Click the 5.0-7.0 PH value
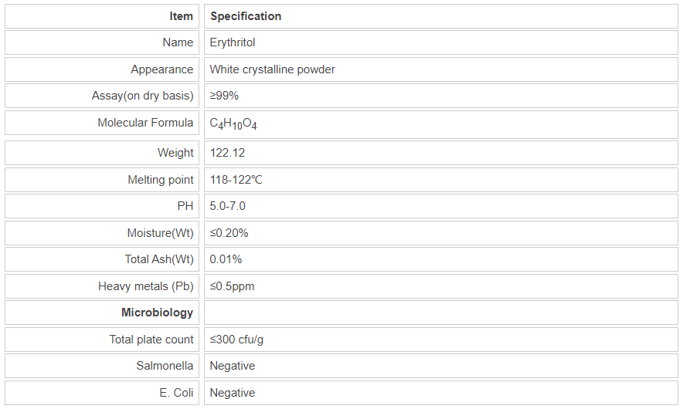This screenshot has height=409, width=683. click(228, 206)
